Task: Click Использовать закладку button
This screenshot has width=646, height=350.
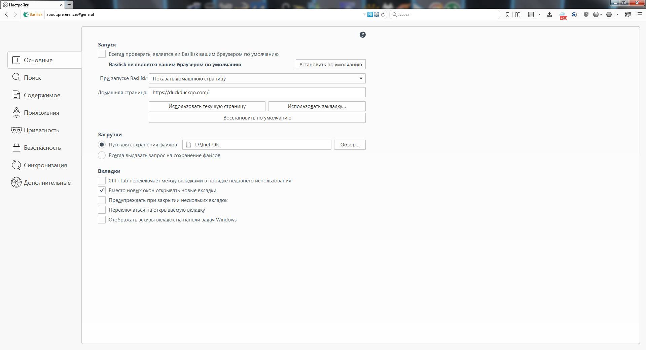Action: 317,106
